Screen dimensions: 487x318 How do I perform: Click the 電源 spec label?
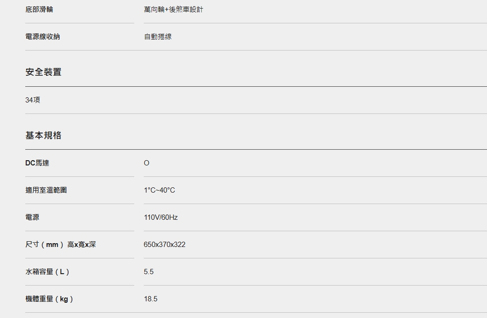[32, 217]
